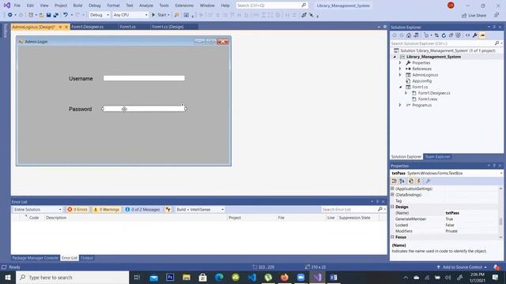Expand the (DataBindings) property group
Image resolution: width=506 pixels, height=284 pixels.
(x=393, y=195)
